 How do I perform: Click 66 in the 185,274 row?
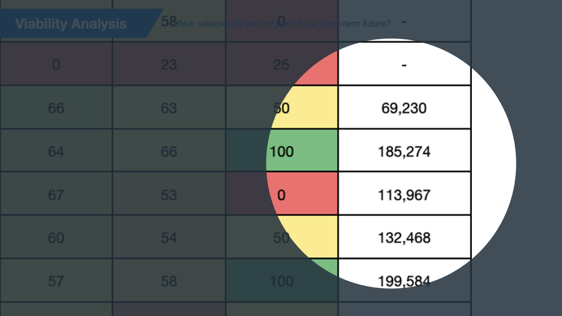pyautogui.click(x=169, y=151)
